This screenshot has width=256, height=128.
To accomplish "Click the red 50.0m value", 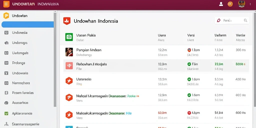I will coord(162,113).
